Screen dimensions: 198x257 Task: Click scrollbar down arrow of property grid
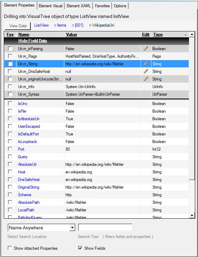[192, 215]
